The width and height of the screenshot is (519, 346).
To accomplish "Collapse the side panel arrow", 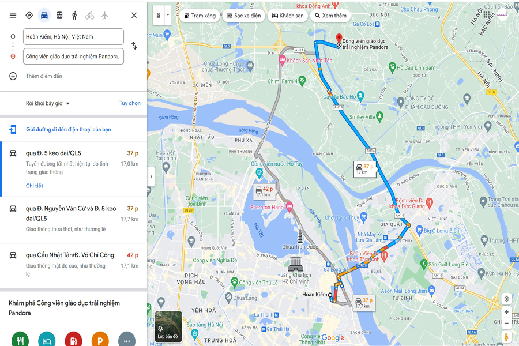I will click(151, 176).
